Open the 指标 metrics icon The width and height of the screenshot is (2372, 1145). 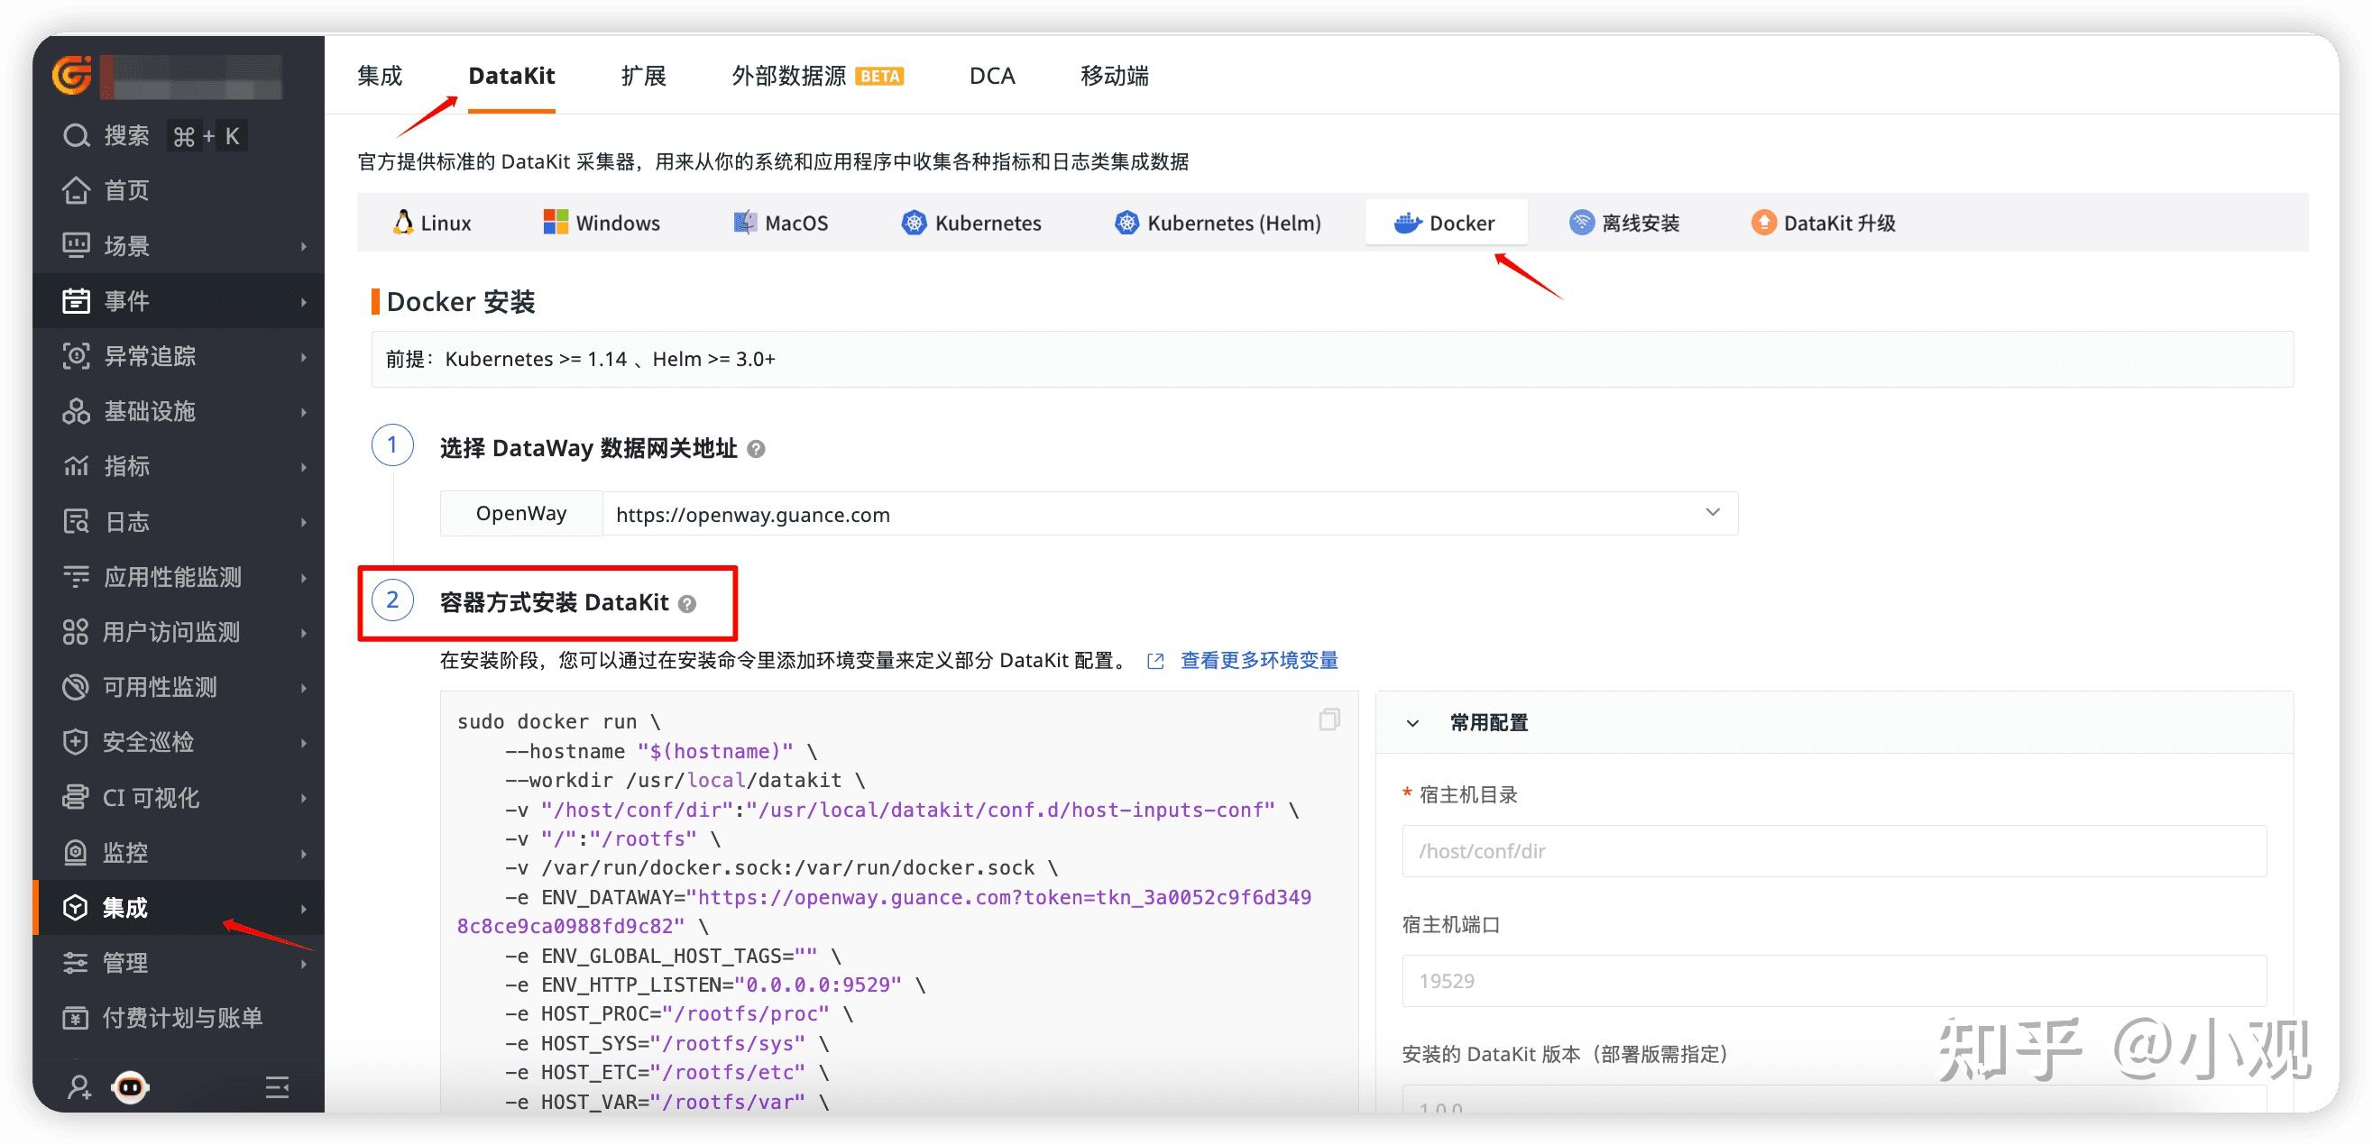point(78,467)
